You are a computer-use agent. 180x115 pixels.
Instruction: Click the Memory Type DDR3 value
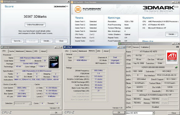click(82, 57)
